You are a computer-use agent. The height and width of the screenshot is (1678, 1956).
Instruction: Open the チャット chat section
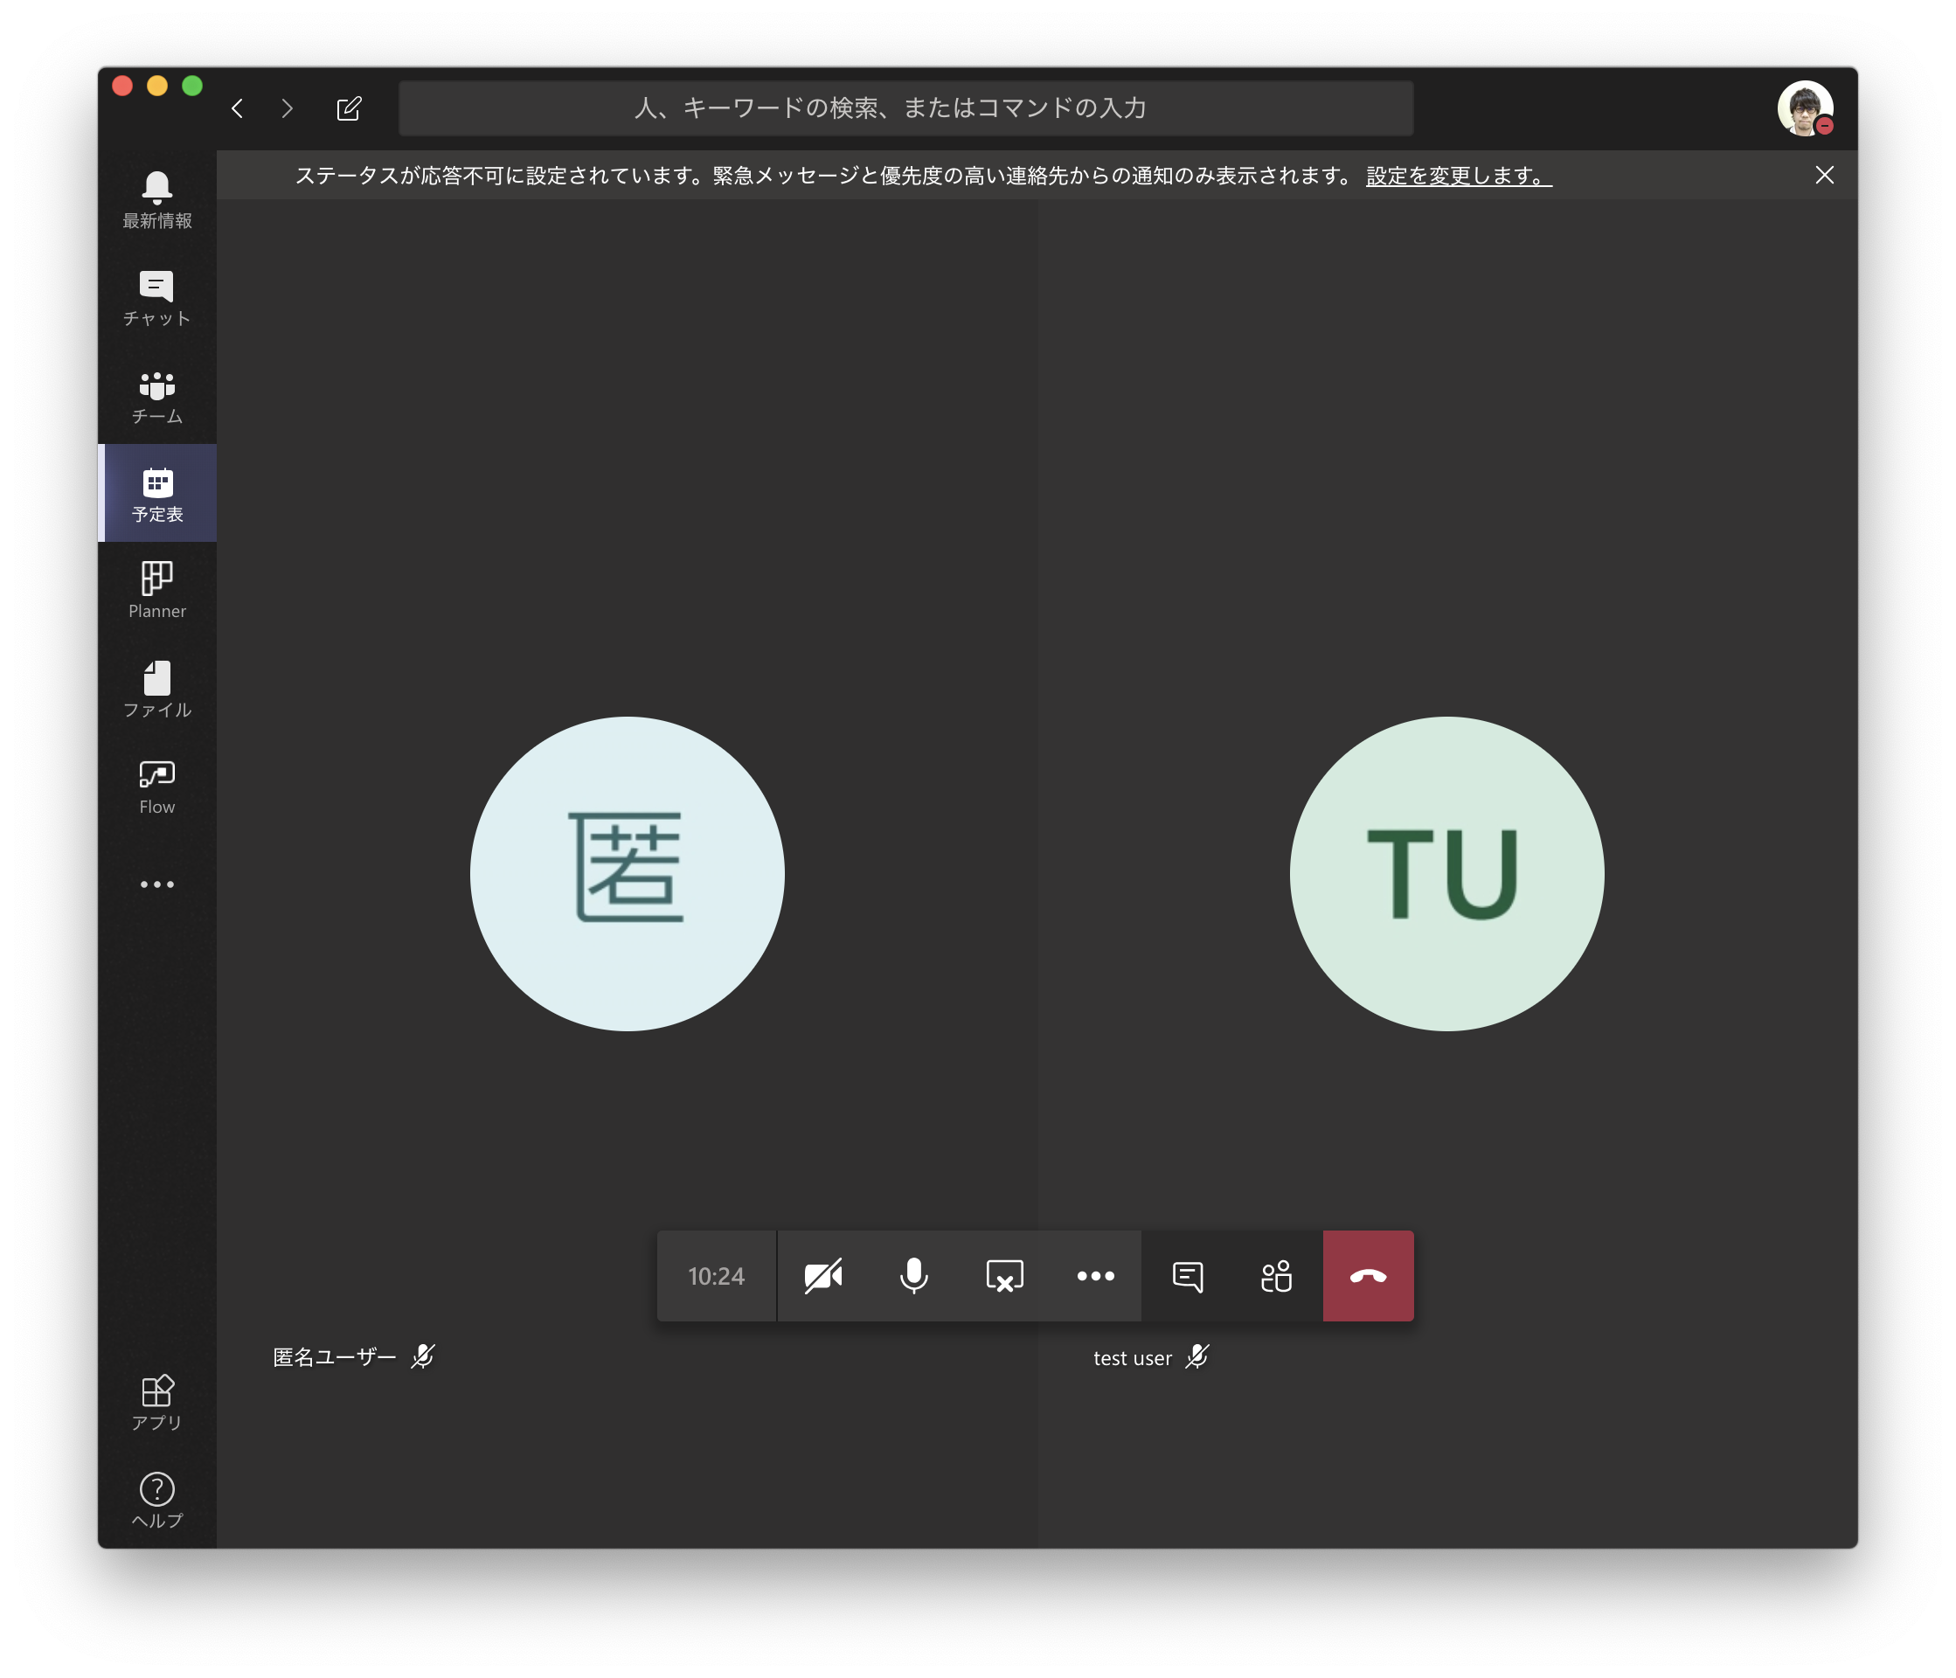point(156,298)
